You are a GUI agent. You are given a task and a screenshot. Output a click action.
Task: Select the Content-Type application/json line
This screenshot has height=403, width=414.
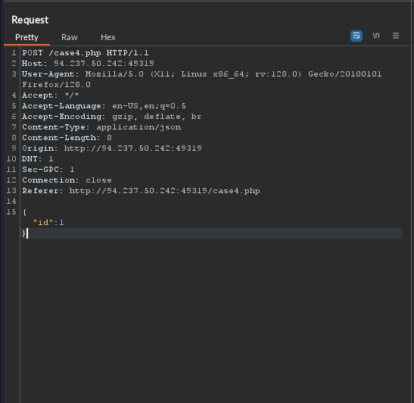coord(101,127)
